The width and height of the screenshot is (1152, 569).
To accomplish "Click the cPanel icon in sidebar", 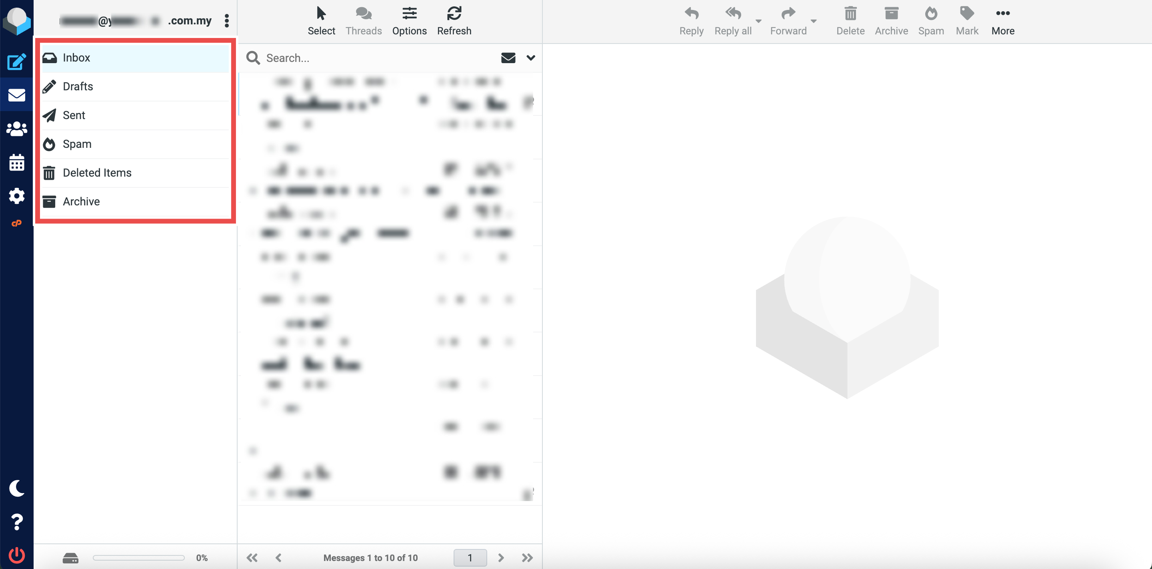I will coord(16,223).
